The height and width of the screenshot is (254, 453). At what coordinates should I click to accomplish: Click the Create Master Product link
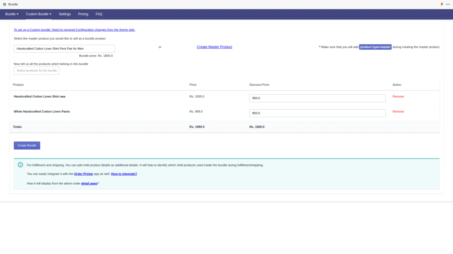(214, 47)
